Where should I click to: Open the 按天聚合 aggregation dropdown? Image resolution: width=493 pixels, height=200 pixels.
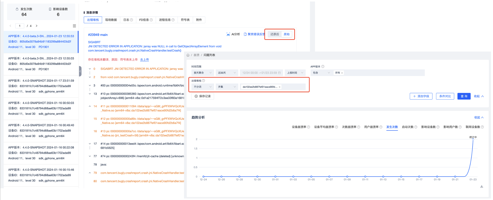pyautogui.click(x=202, y=73)
